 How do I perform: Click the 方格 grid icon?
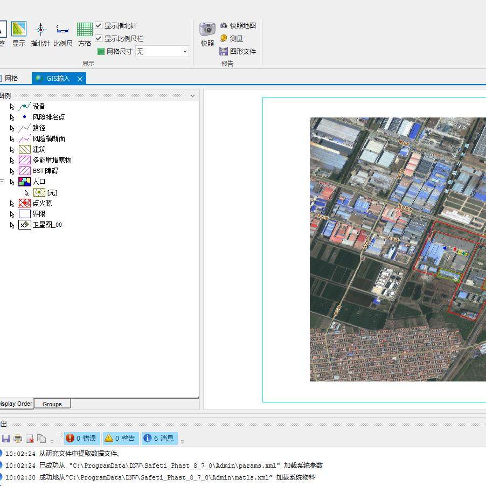point(85,30)
